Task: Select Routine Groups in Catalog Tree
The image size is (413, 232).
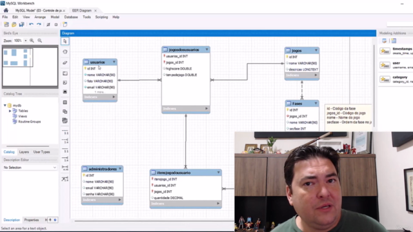Action: point(29,122)
